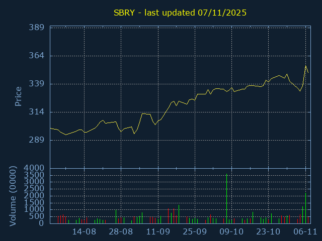Click the Price axis label
Image resolution: width=322 pixels, height=241 pixels.
18,96
